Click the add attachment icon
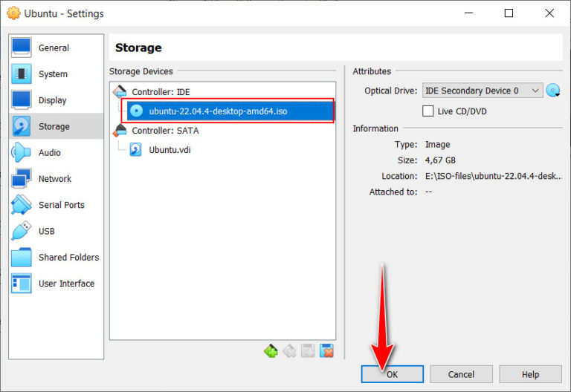571x392 pixels. [x=308, y=351]
